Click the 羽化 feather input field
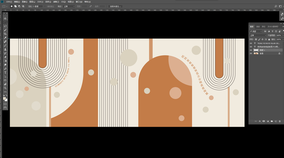The width and height of the screenshot is (284, 158). point(38,6)
